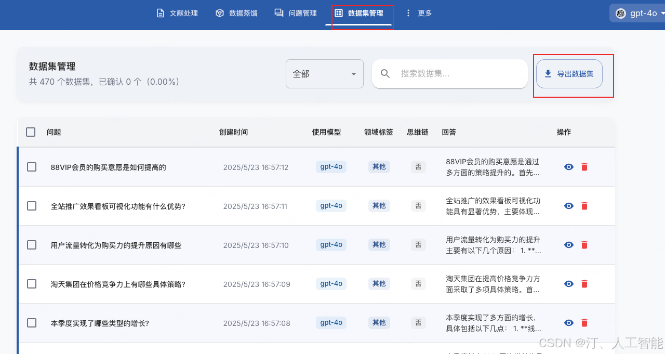Screen dimensions: 665x354
Task: Click the 否 tag in 用户流量转化 row
Action: 418,244
